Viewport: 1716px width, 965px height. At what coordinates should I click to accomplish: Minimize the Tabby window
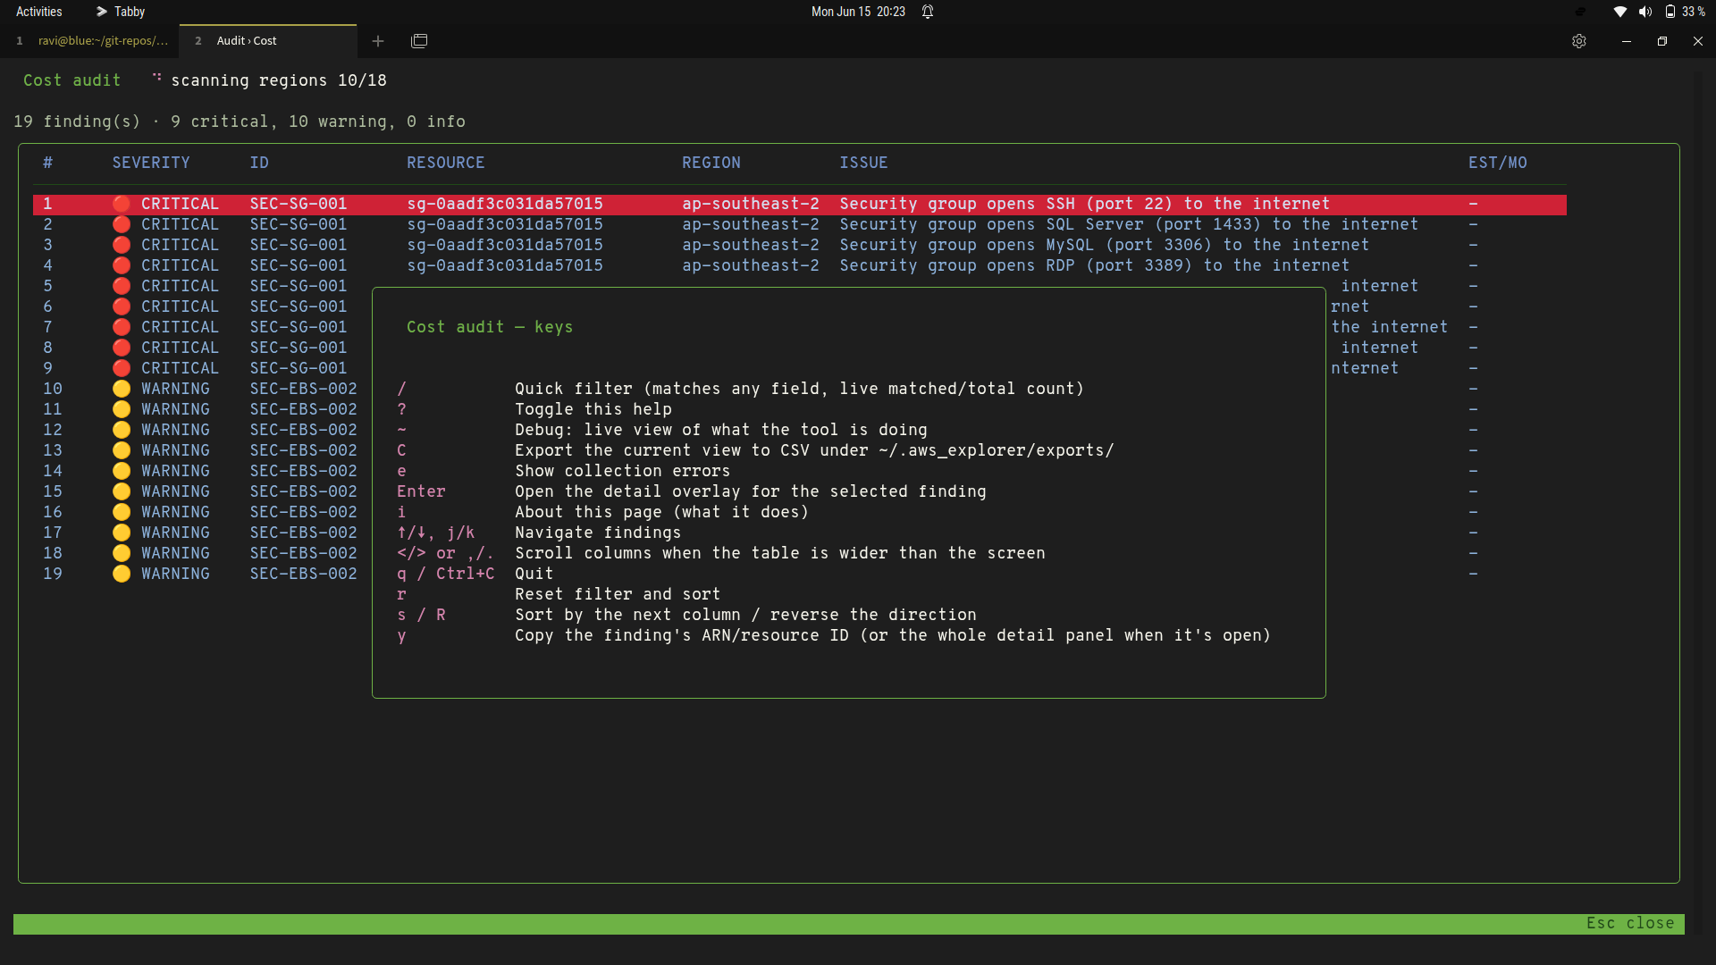click(1627, 41)
